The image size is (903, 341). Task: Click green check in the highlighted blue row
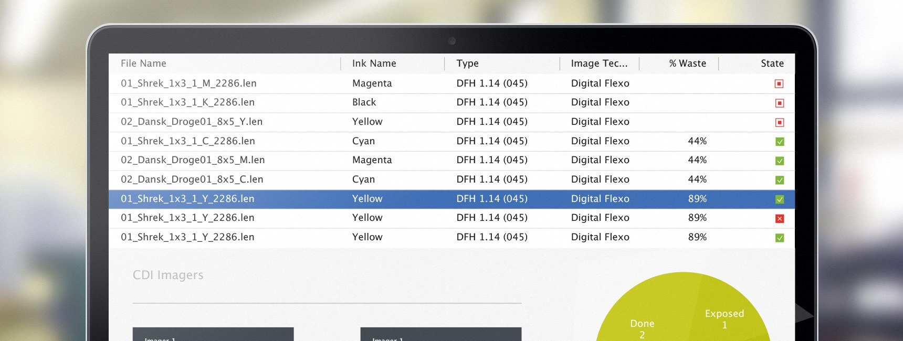click(779, 199)
